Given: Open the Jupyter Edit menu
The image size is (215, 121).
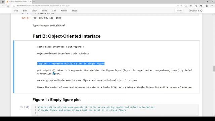Looking at the screenshot, I should [25, 11].
